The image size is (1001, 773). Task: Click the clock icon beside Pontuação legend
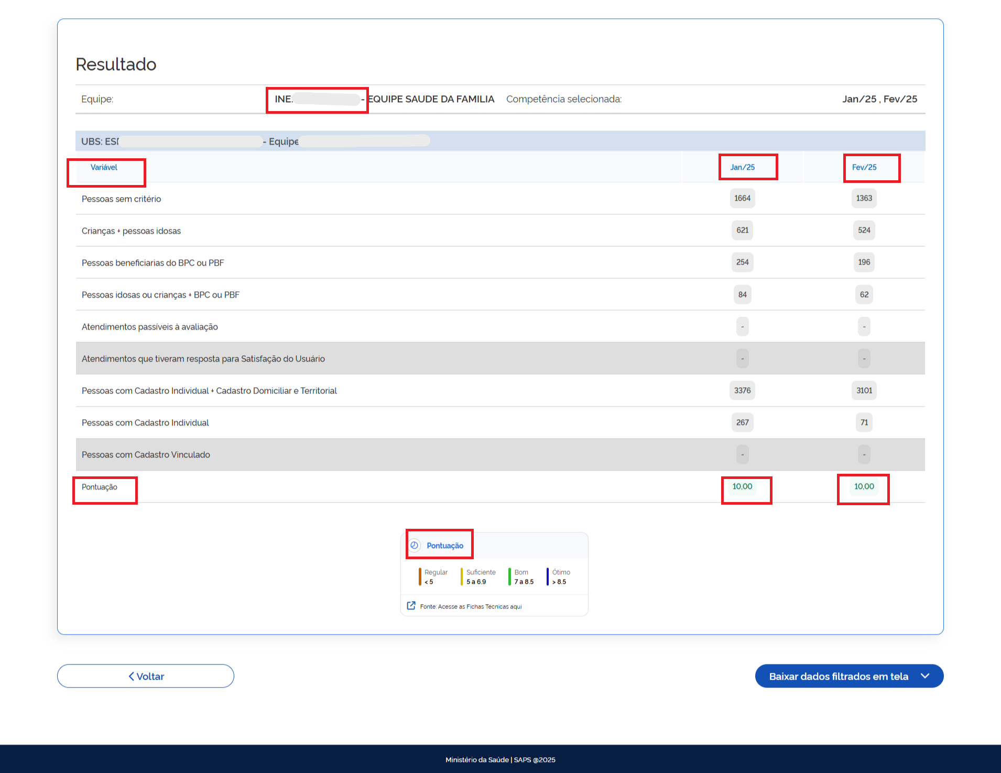415,545
